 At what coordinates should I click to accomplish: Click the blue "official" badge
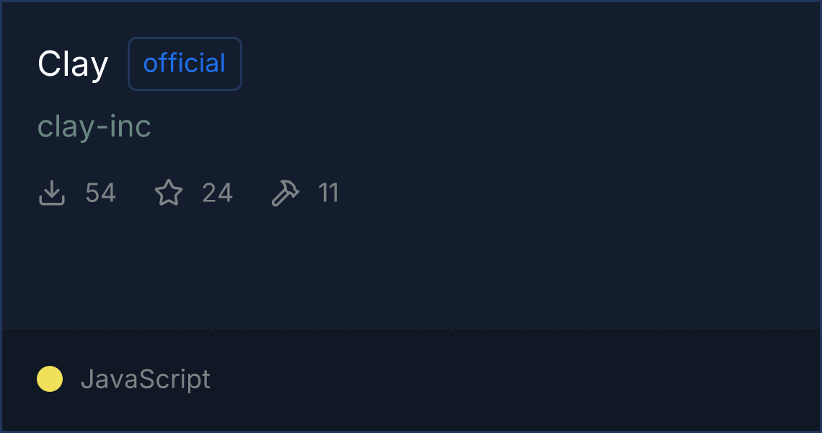(185, 64)
